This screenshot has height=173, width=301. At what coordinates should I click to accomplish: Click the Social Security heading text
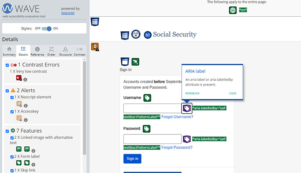[x=175, y=34]
